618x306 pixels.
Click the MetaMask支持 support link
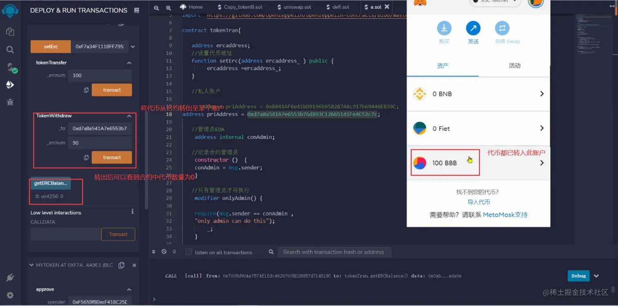pyautogui.click(x=505, y=215)
